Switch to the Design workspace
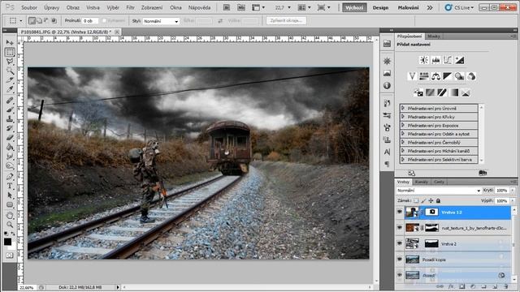Viewport: 520px width, 292px height. (380, 7)
